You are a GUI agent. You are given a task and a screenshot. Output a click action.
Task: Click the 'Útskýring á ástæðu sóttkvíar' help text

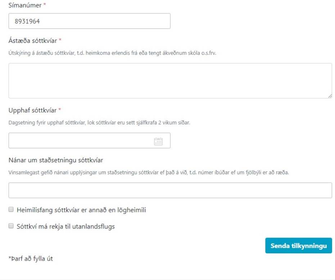pyautogui.click(x=112, y=53)
